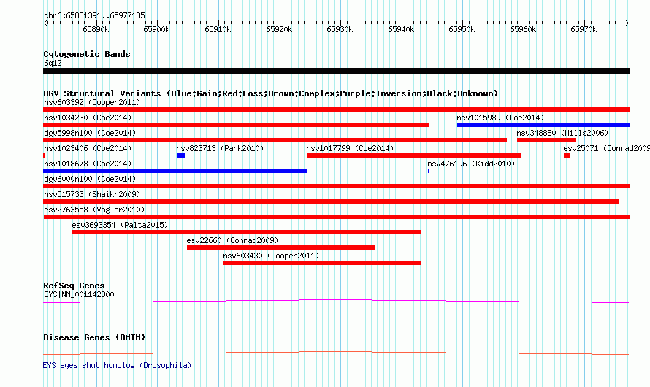Select the nsv603430 (Cooper2011) red bar
650x387 pixels.
pos(323,263)
